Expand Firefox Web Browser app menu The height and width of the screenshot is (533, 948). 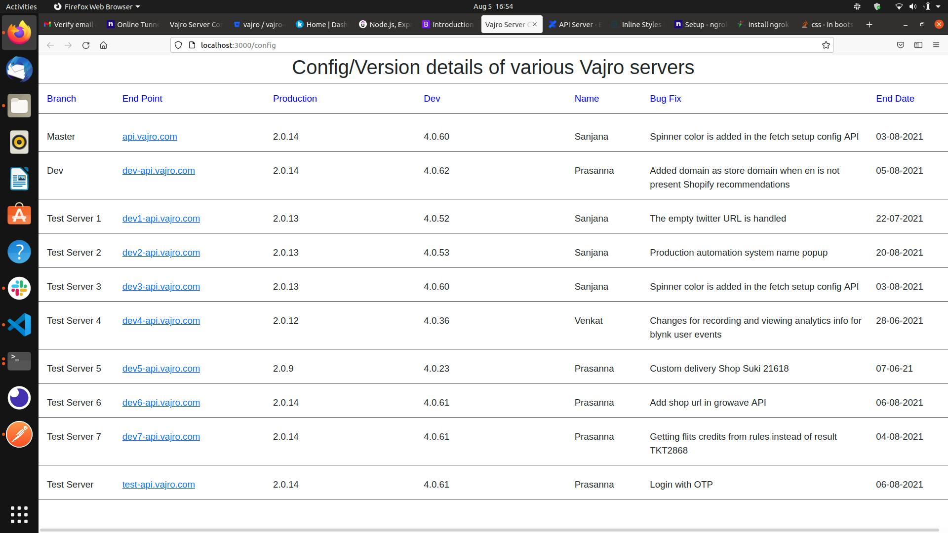(97, 6)
